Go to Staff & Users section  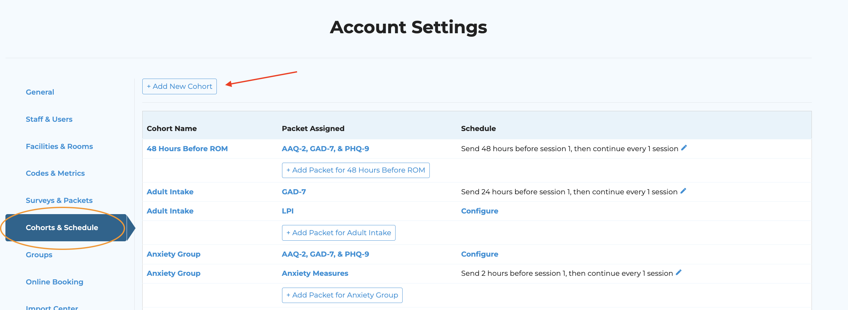click(49, 119)
